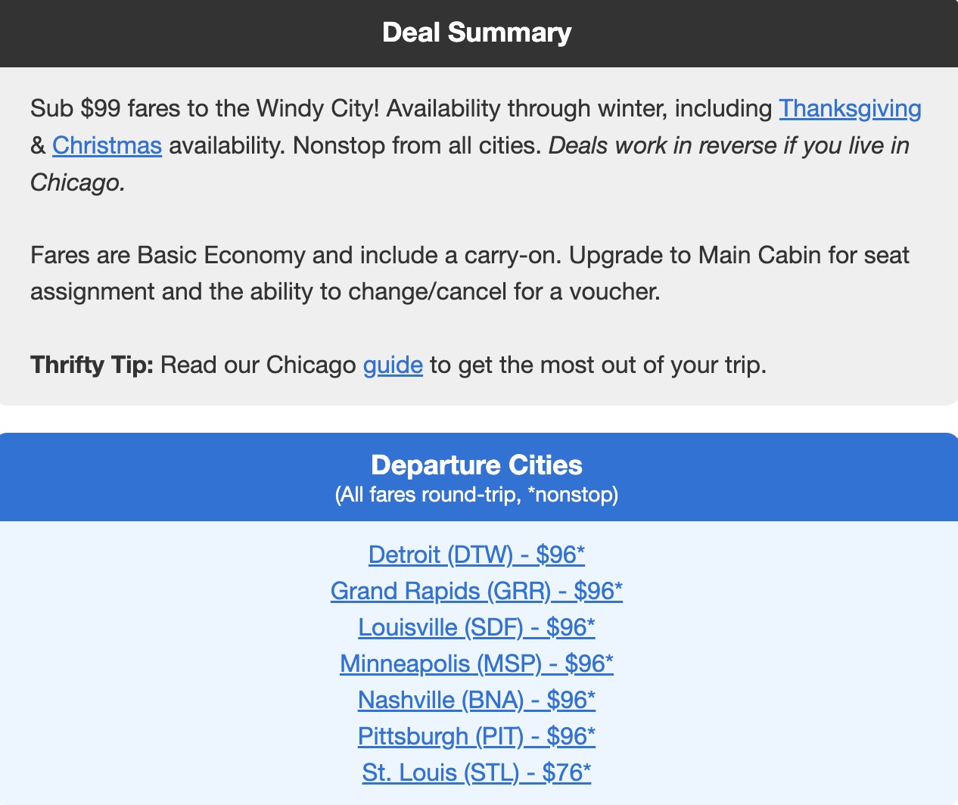Select the Detroit (DTW) $96 fare
958x805 pixels.
tap(477, 555)
